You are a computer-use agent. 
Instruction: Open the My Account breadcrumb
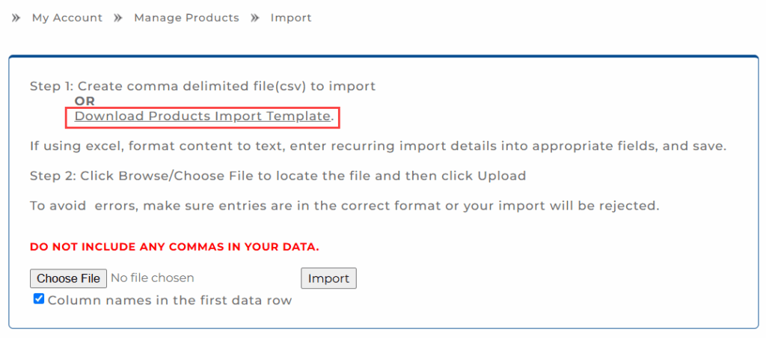pyautogui.click(x=67, y=18)
